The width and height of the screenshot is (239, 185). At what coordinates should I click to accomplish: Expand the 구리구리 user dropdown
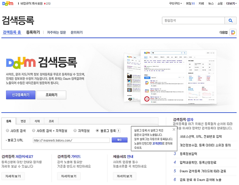pyautogui.click(x=176, y=4)
